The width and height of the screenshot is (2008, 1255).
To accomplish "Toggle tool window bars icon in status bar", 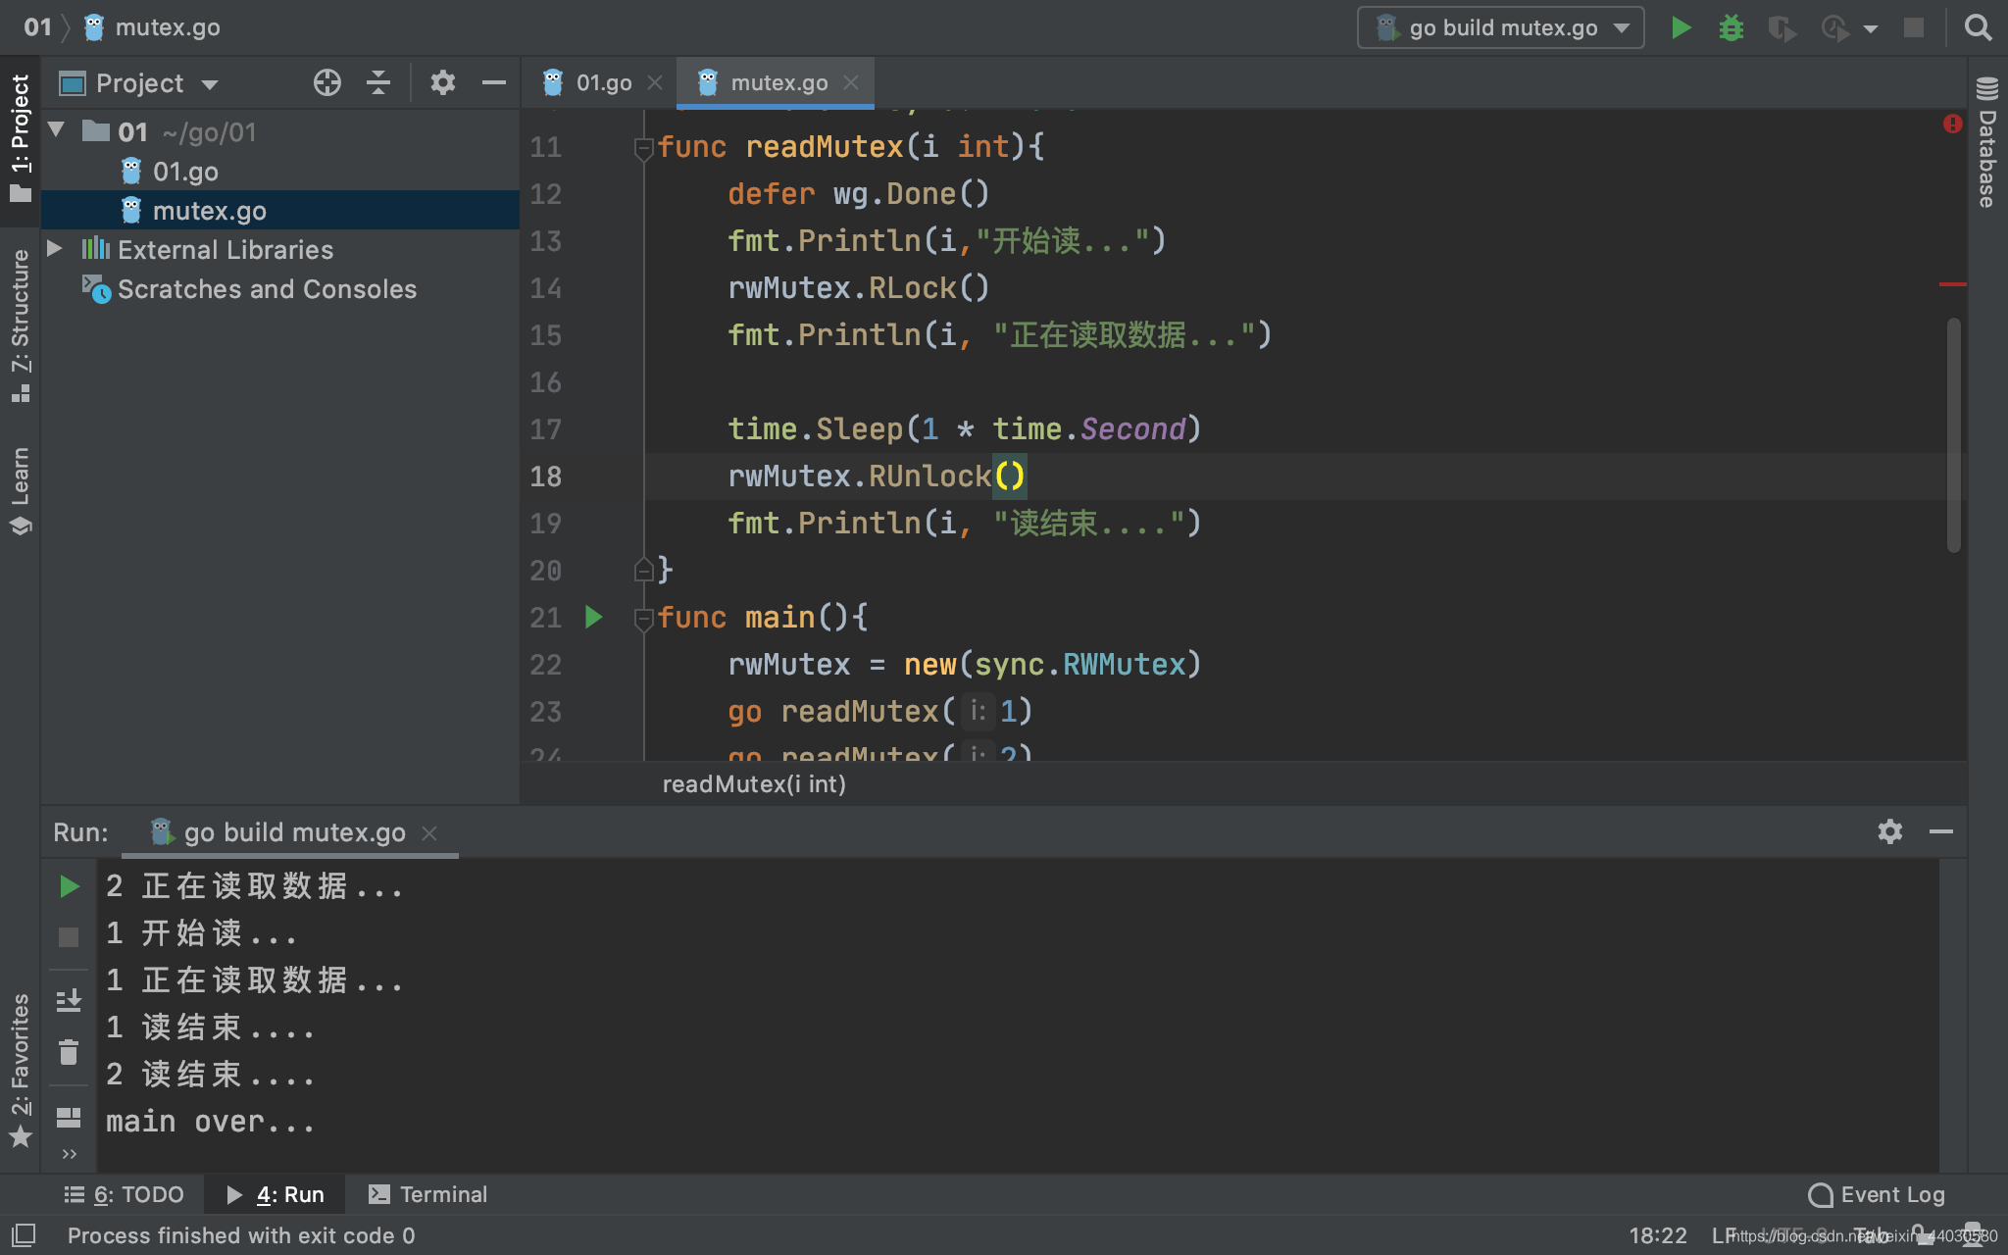I will point(24,1235).
